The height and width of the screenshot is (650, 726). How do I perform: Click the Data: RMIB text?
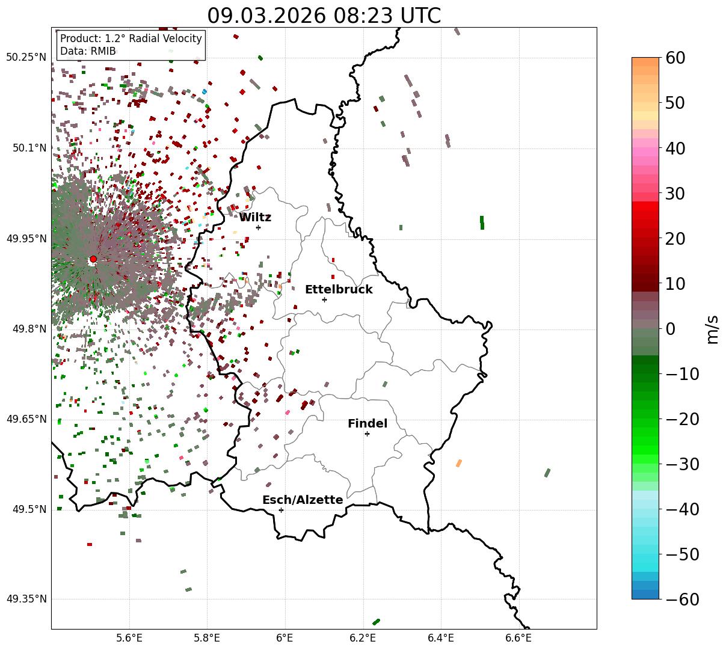click(x=88, y=51)
